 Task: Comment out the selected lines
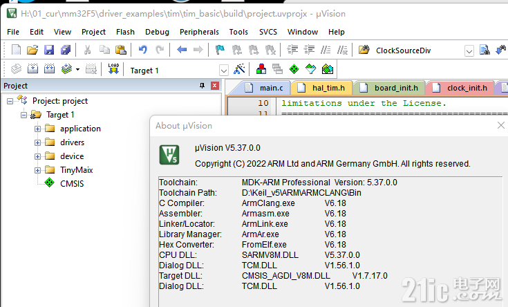(326, 50)
